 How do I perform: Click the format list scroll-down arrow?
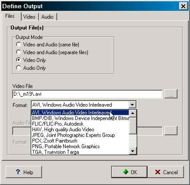click(132, 151)
